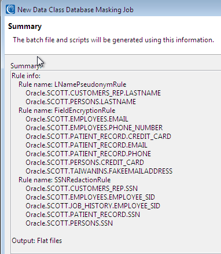The height and width of the screenshot is (254, 221).
Task: Select the CUSTOMERS_REP.LASTNAME entry
Action: pos(93,93)
